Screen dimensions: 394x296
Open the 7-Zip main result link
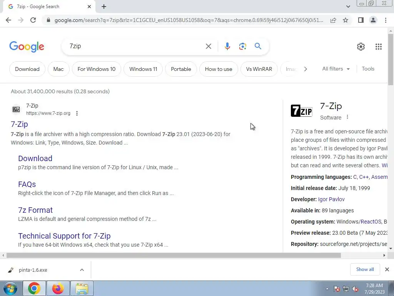[19, 124]
